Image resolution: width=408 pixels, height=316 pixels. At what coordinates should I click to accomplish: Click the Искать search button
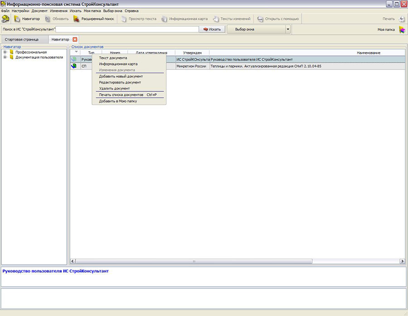pos(212,29)
